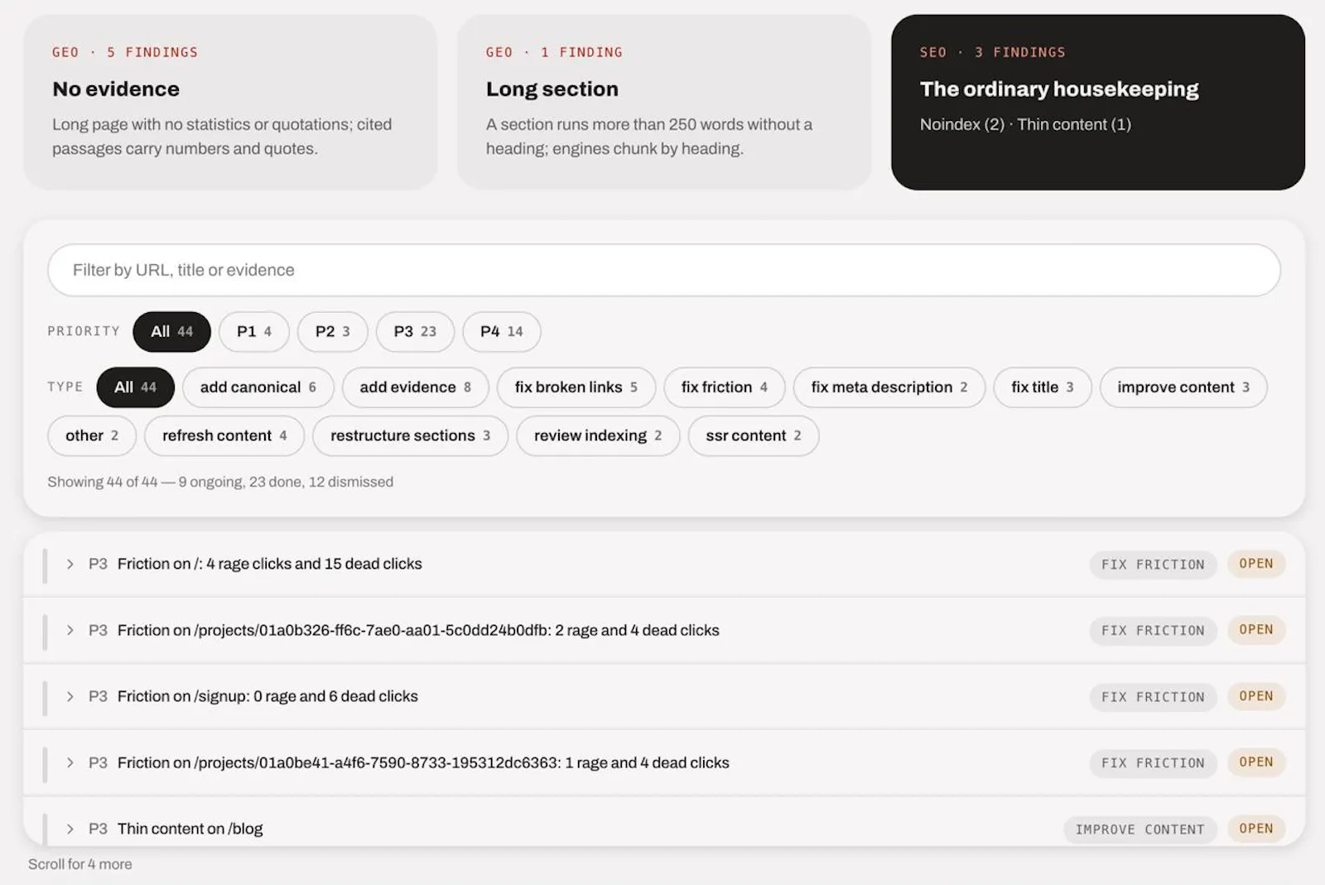Screen dimensions: 1325x885
Task: Focus the Filter by URL, title or evidence field
Action: coord(664,270)
